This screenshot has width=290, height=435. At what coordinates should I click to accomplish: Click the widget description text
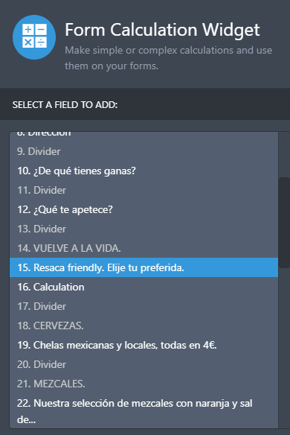[168, 58]
